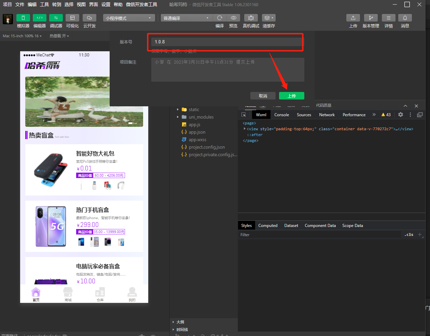Start 真机调试 real device debugging
This screenshot has height=336, width=430.
click(251, 18)
